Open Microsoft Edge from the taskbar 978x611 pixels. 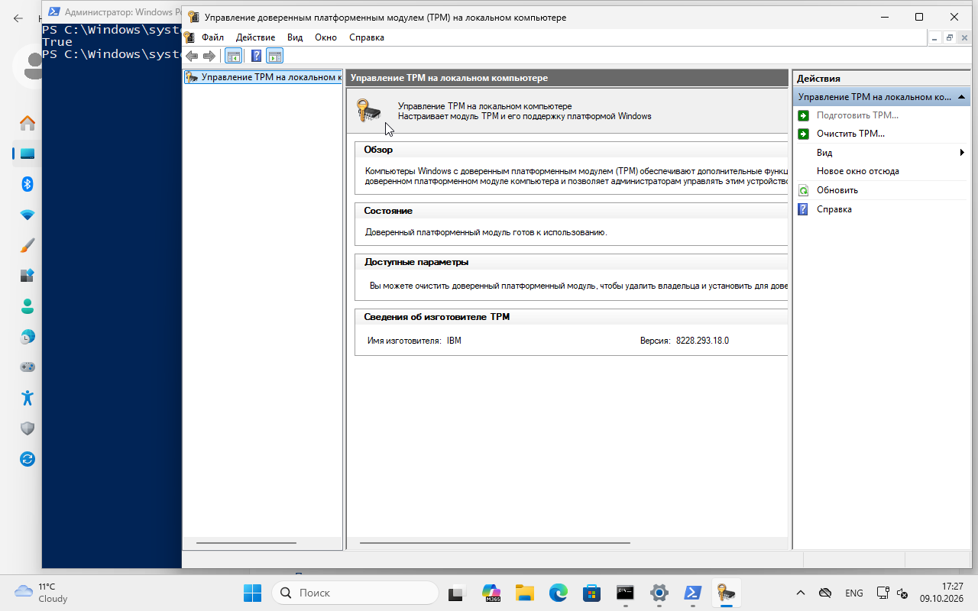[558, 593]
